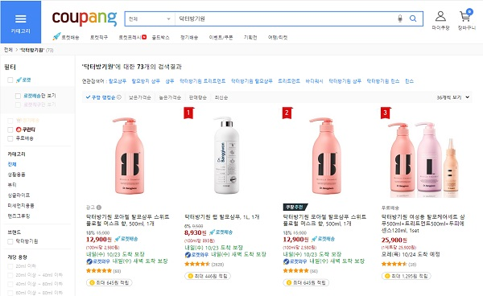Open the Rocket Fresh menu item
The width and height of the screenshot is (483, 296).
[x=133, y=37]
